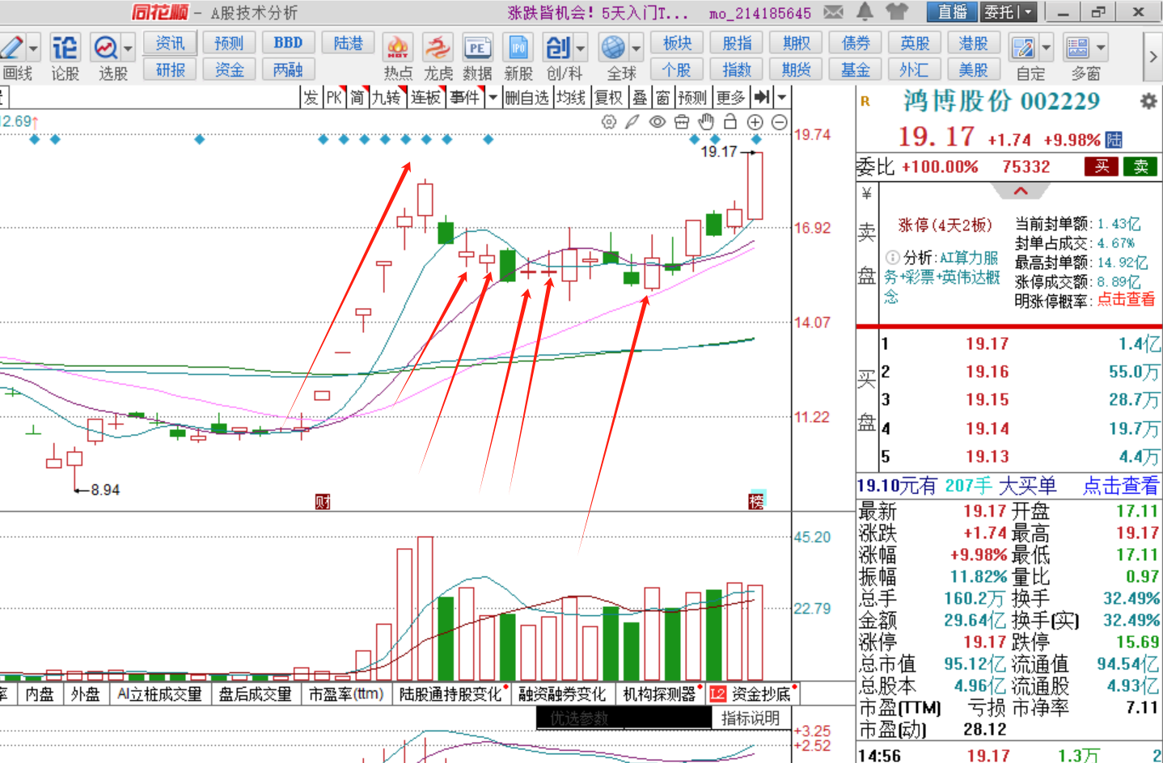Open the 数据 PE data icon
The height and width of the screenshot is (763, 1163).
coord(477,48)
